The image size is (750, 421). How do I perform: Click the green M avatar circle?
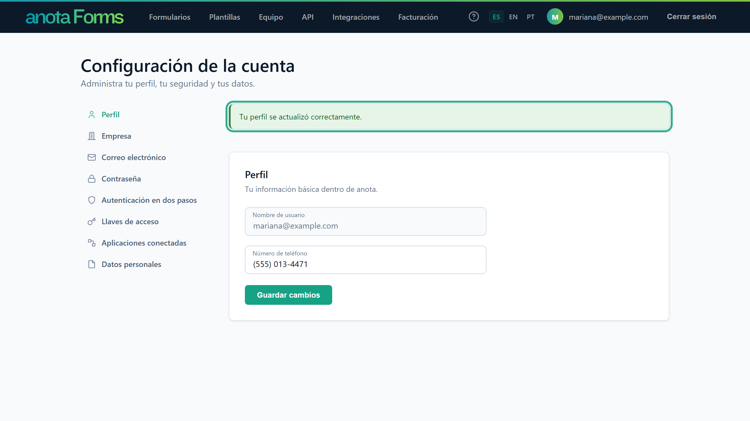point(555,17)
